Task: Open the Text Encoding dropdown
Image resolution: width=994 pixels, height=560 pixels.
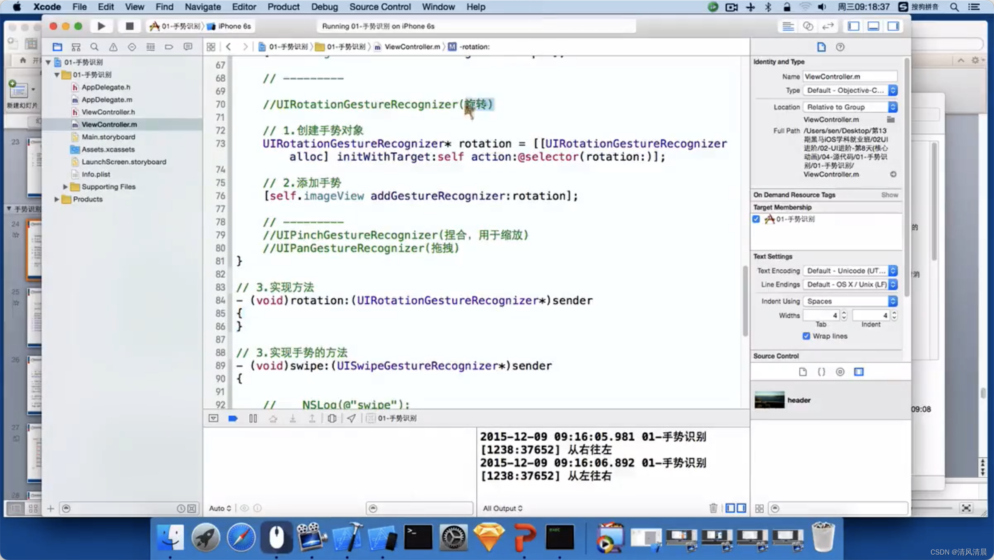Action: click(850, 270)
